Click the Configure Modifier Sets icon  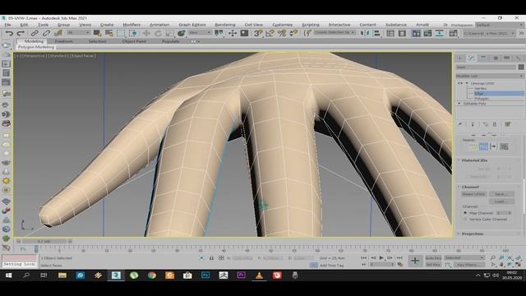pyautogui.click(x=508, y=124)
